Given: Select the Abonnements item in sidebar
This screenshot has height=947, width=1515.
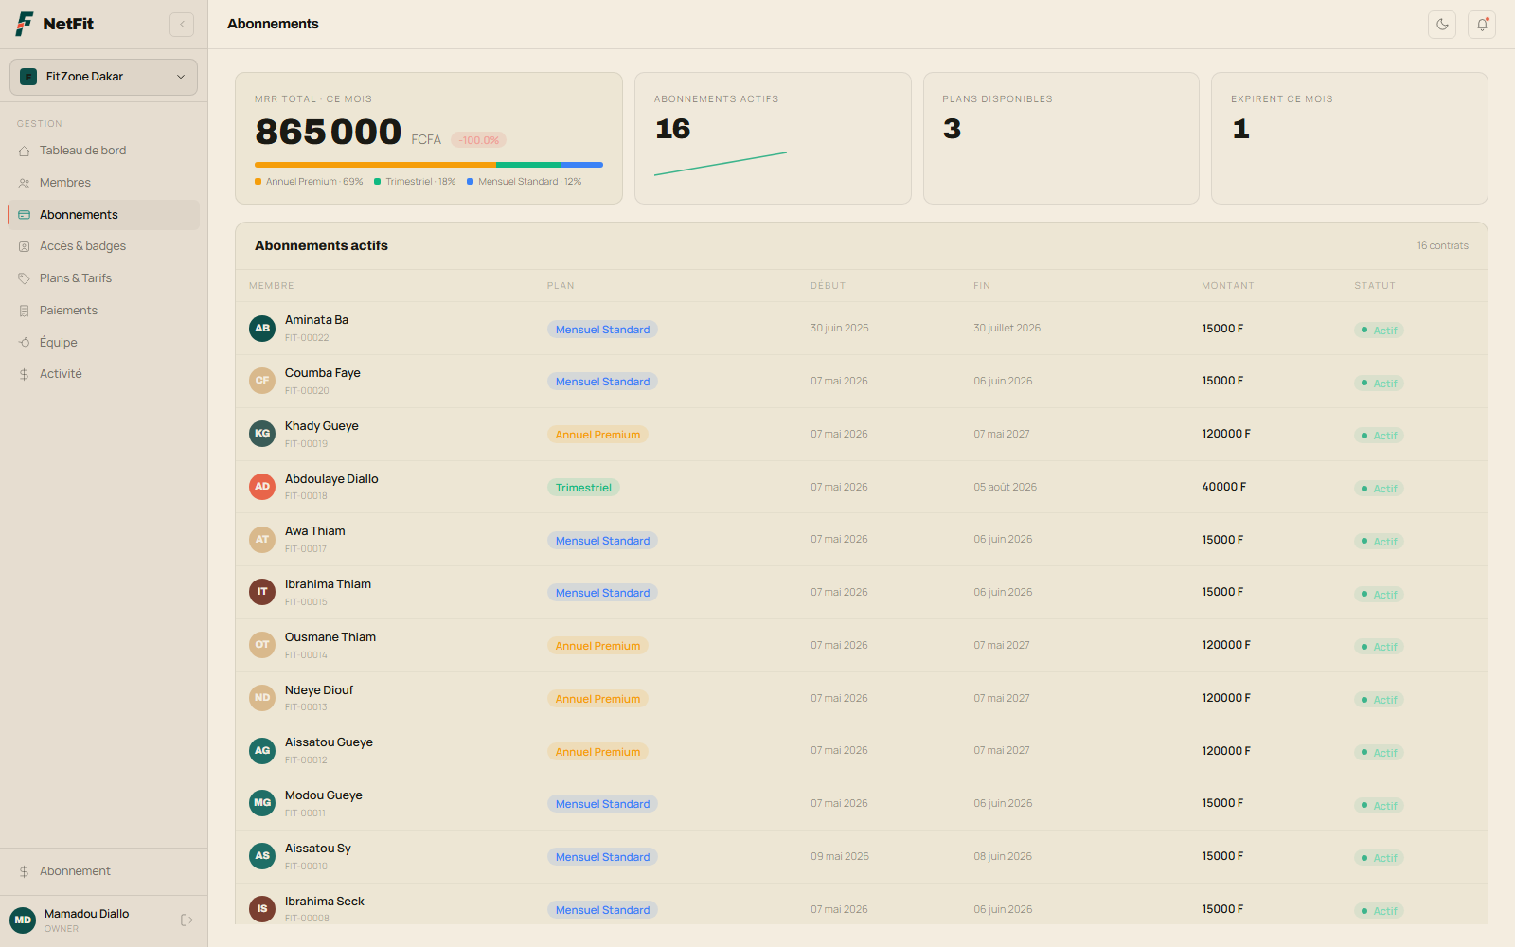Looking at the screenshot, I should tap(104, 215).
